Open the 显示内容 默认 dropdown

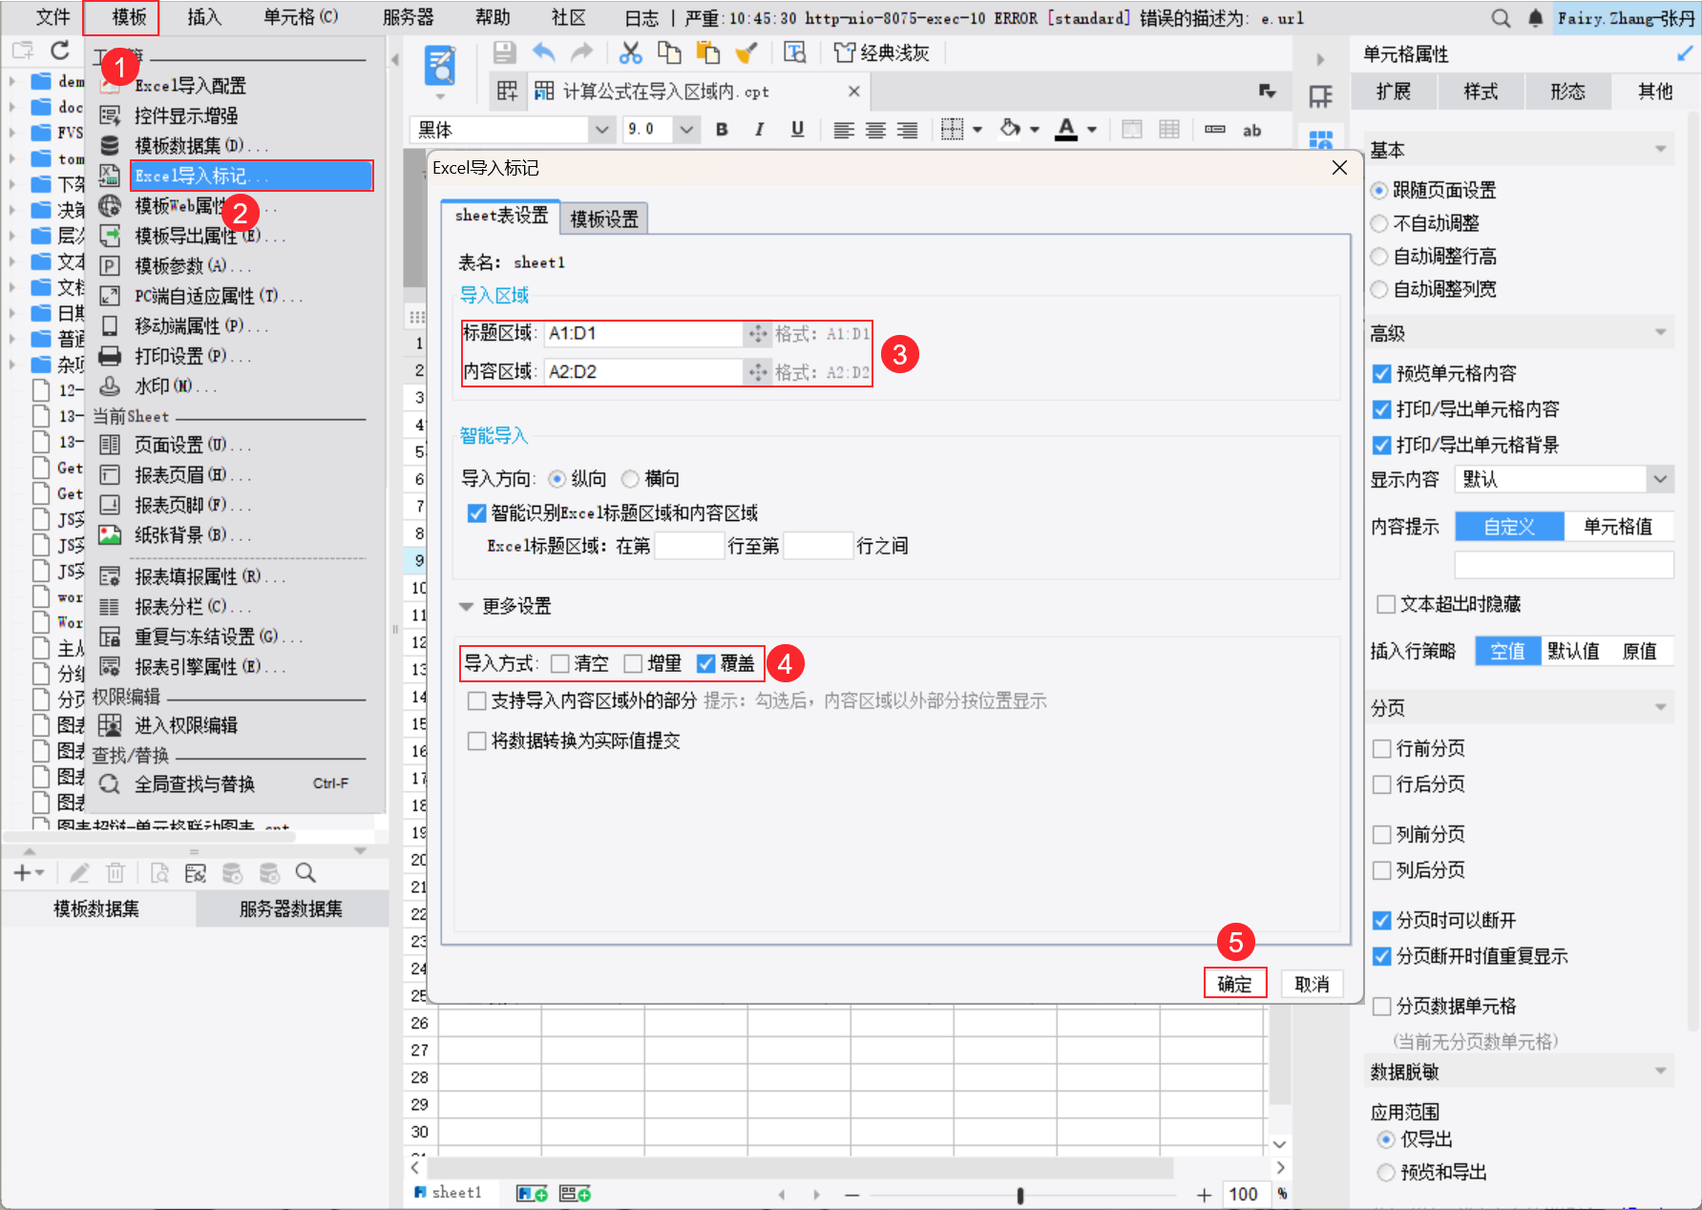tap(1661, 479)
